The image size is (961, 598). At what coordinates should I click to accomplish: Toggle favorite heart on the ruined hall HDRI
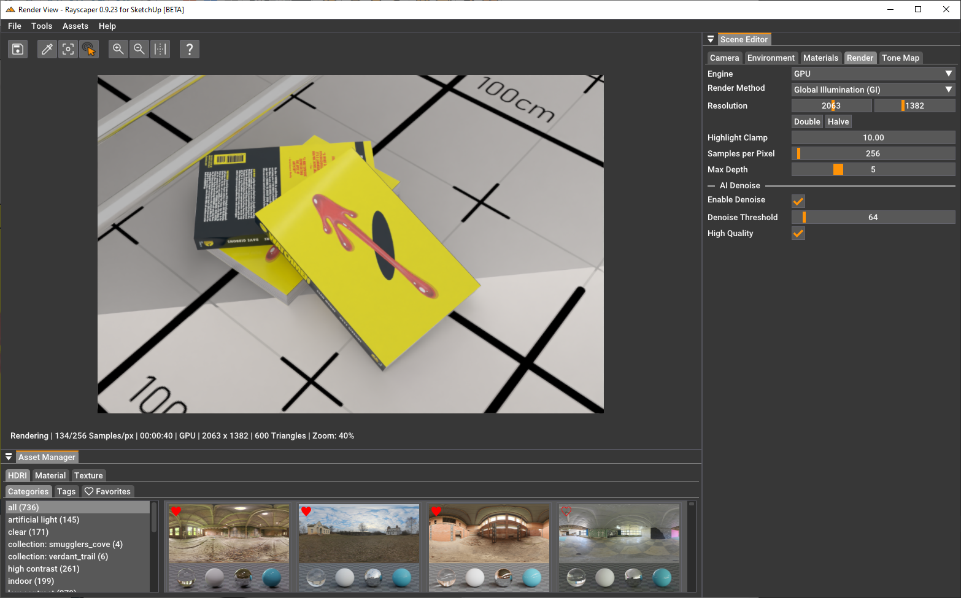(x=176, y=511)
